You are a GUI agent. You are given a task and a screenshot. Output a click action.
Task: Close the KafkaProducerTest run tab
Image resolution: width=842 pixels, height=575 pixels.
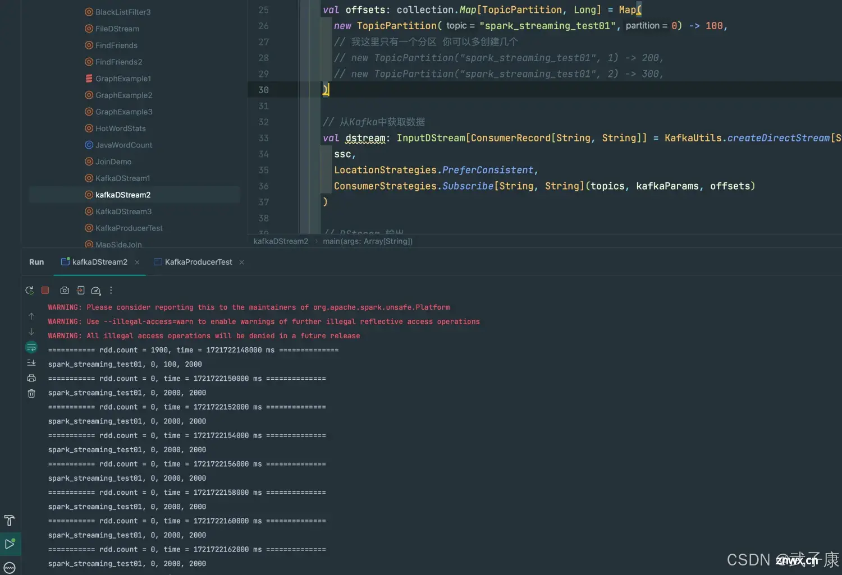click(x=241, y=262)
